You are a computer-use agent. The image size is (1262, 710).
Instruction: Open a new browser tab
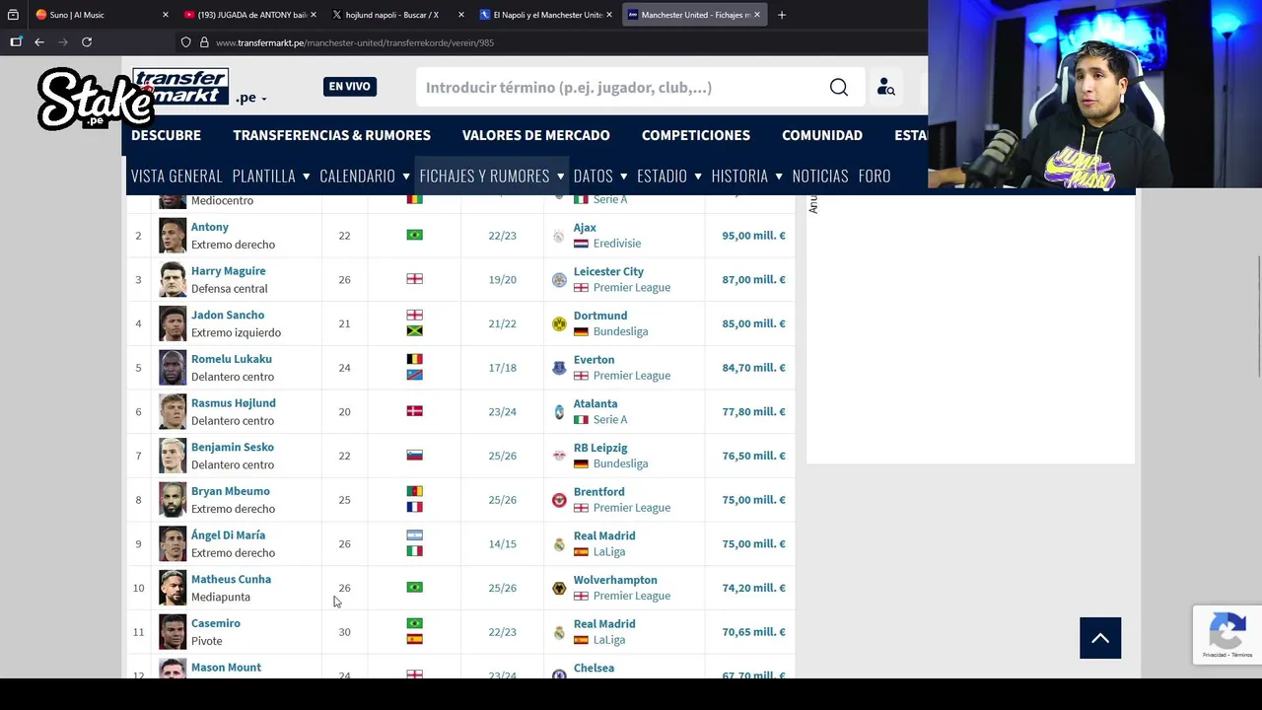click(782, 15)
